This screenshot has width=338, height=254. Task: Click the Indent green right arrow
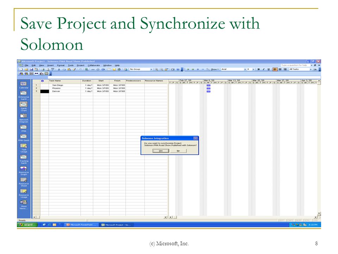tap(193, 69)
